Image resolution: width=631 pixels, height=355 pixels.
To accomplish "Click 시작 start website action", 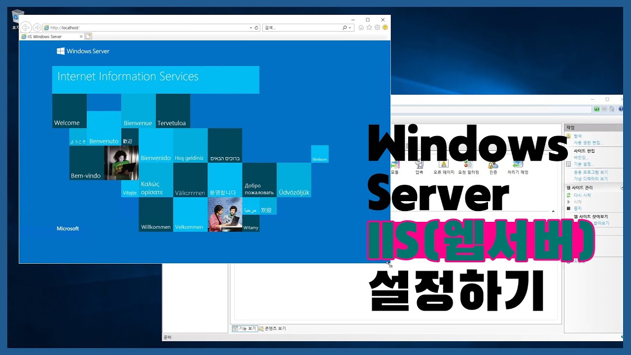I will 578,202.
